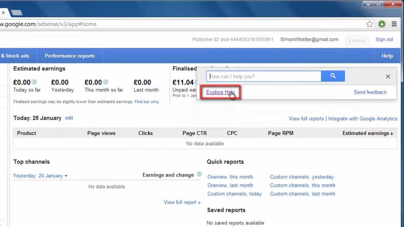
Task: Click the Saved reports heading
Action: [226, 210]
